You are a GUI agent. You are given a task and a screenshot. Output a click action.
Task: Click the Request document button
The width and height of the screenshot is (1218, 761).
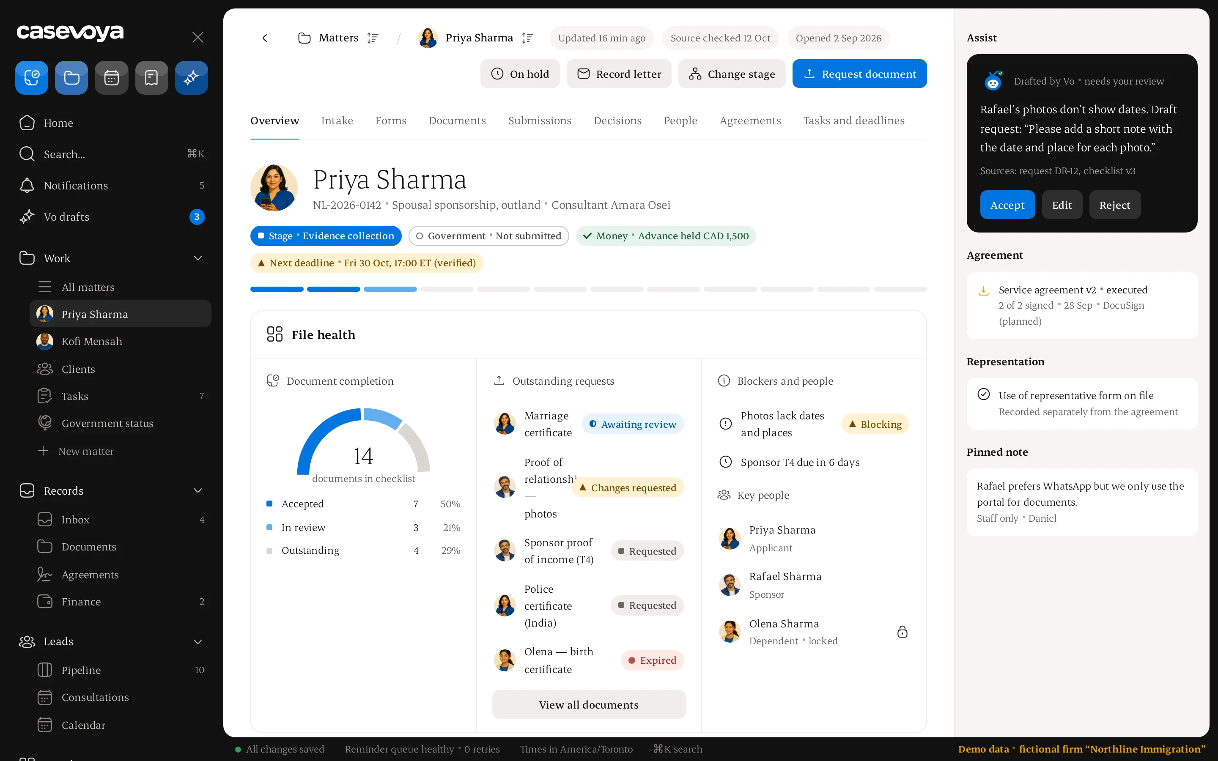[860, 74]
